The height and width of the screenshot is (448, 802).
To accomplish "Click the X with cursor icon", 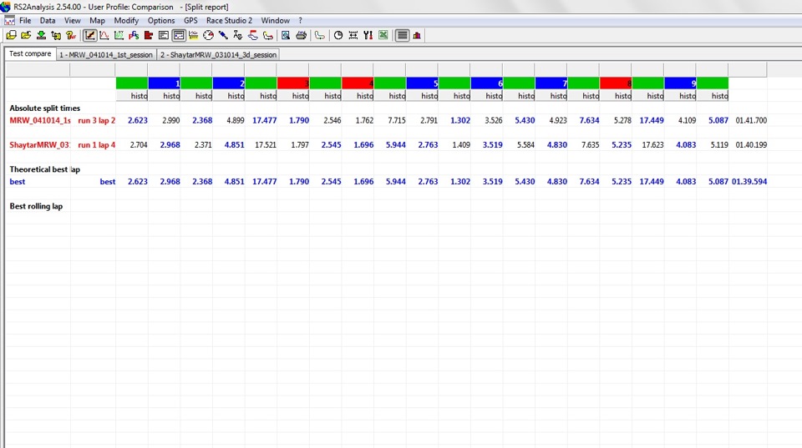I will [x=238, y=35].
